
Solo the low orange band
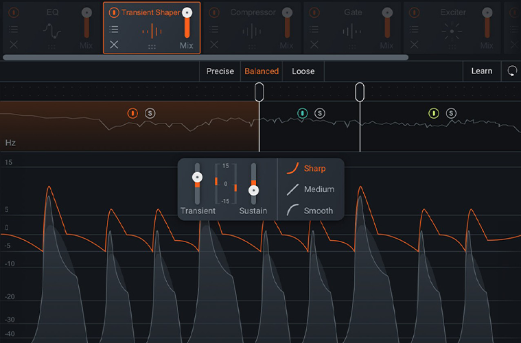[x=150, y=113]
